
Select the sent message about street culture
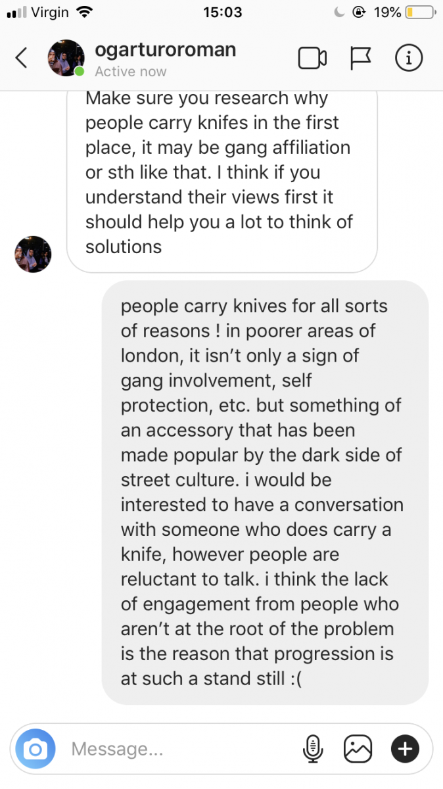[x=266, y=492]
